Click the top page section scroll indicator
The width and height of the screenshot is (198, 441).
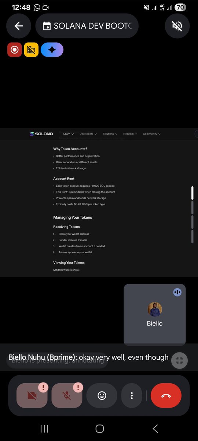pyautogui.click(x=192, y=193)
